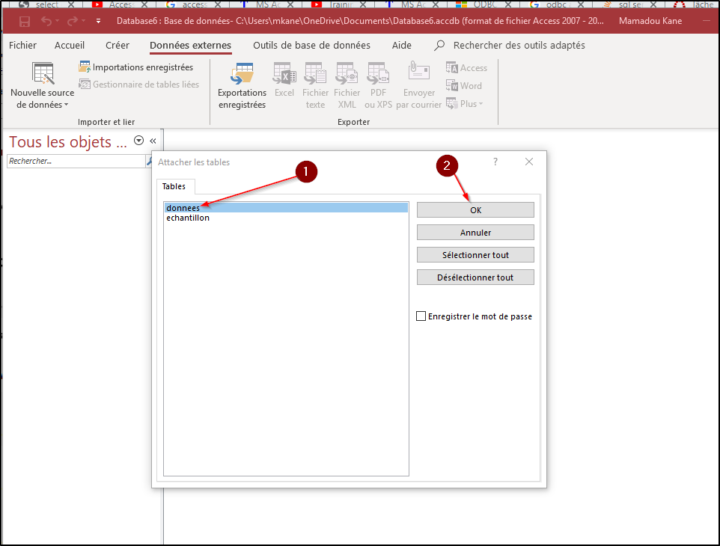Open Tous les objets category dropdown
The image size is (720, 546).
pos(138,141)
